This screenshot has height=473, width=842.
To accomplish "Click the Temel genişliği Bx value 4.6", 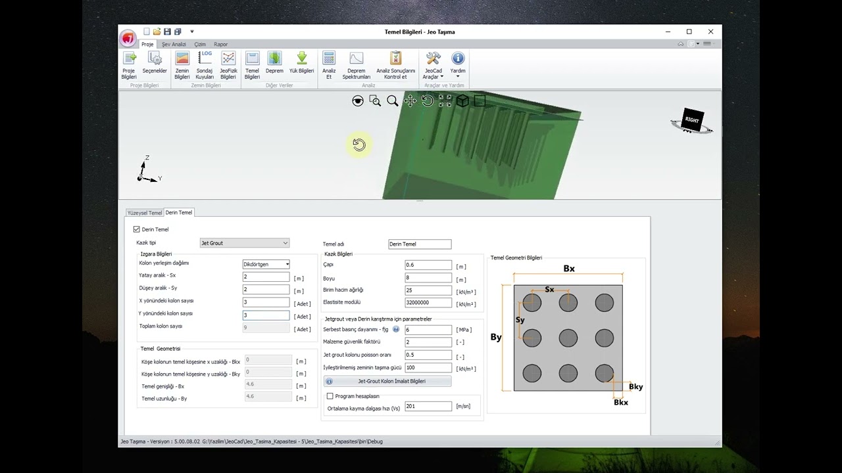I will tap(268, 385).
